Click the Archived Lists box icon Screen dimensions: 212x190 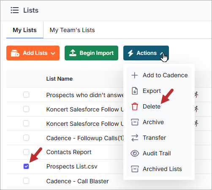135,169
